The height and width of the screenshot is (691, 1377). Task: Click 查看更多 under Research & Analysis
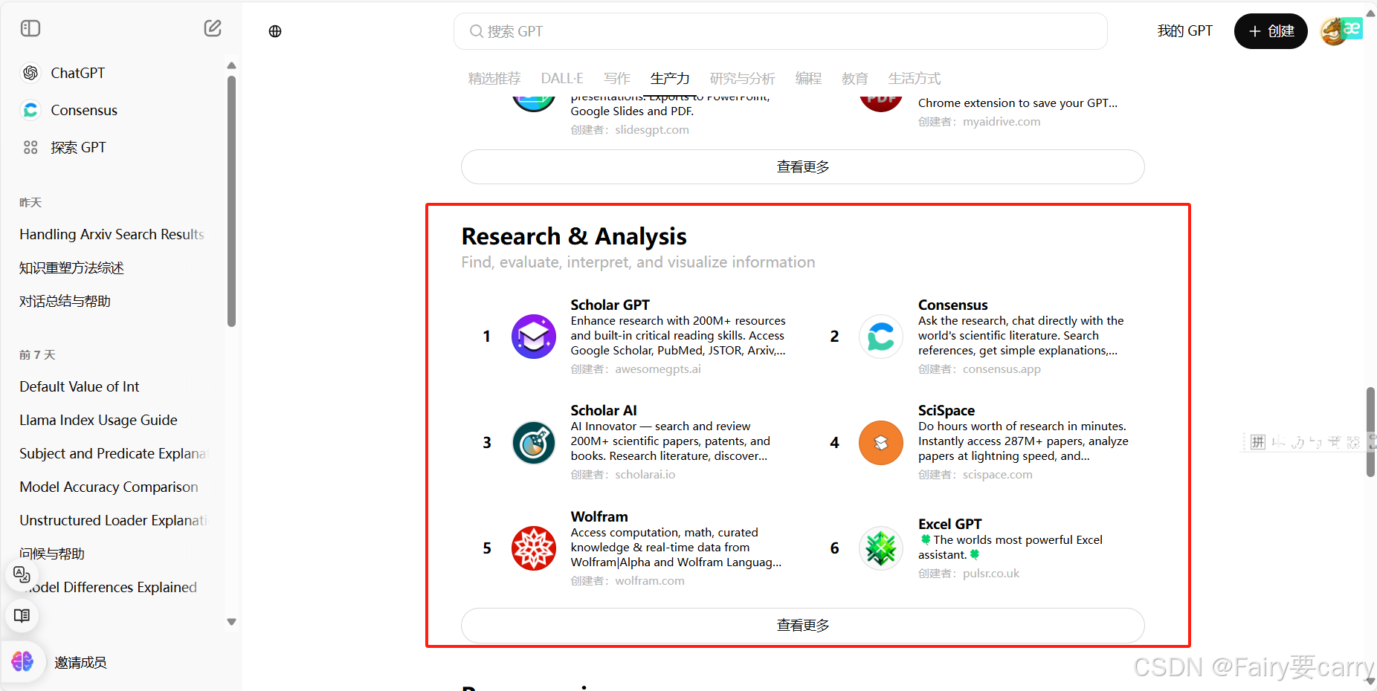coord(803,626)
